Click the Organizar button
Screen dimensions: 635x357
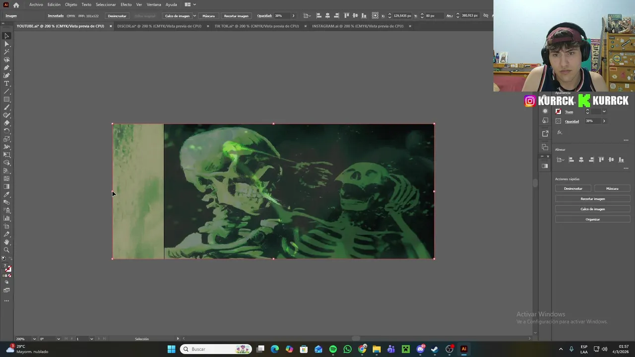coord(592,219)
